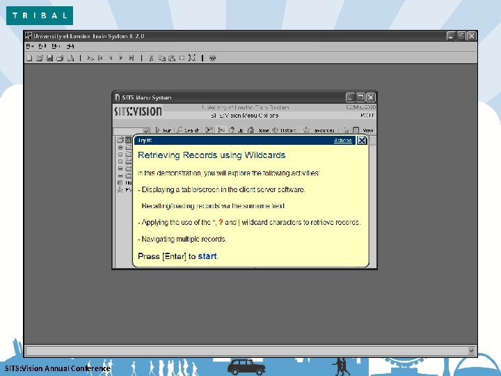Open History in SITS Menu toolbar
This screenshot has height=376, width=501.
click(284, 130)
